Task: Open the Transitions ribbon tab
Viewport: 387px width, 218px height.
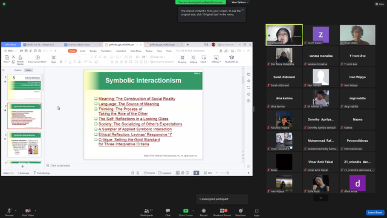Action: tap(106, 51)
